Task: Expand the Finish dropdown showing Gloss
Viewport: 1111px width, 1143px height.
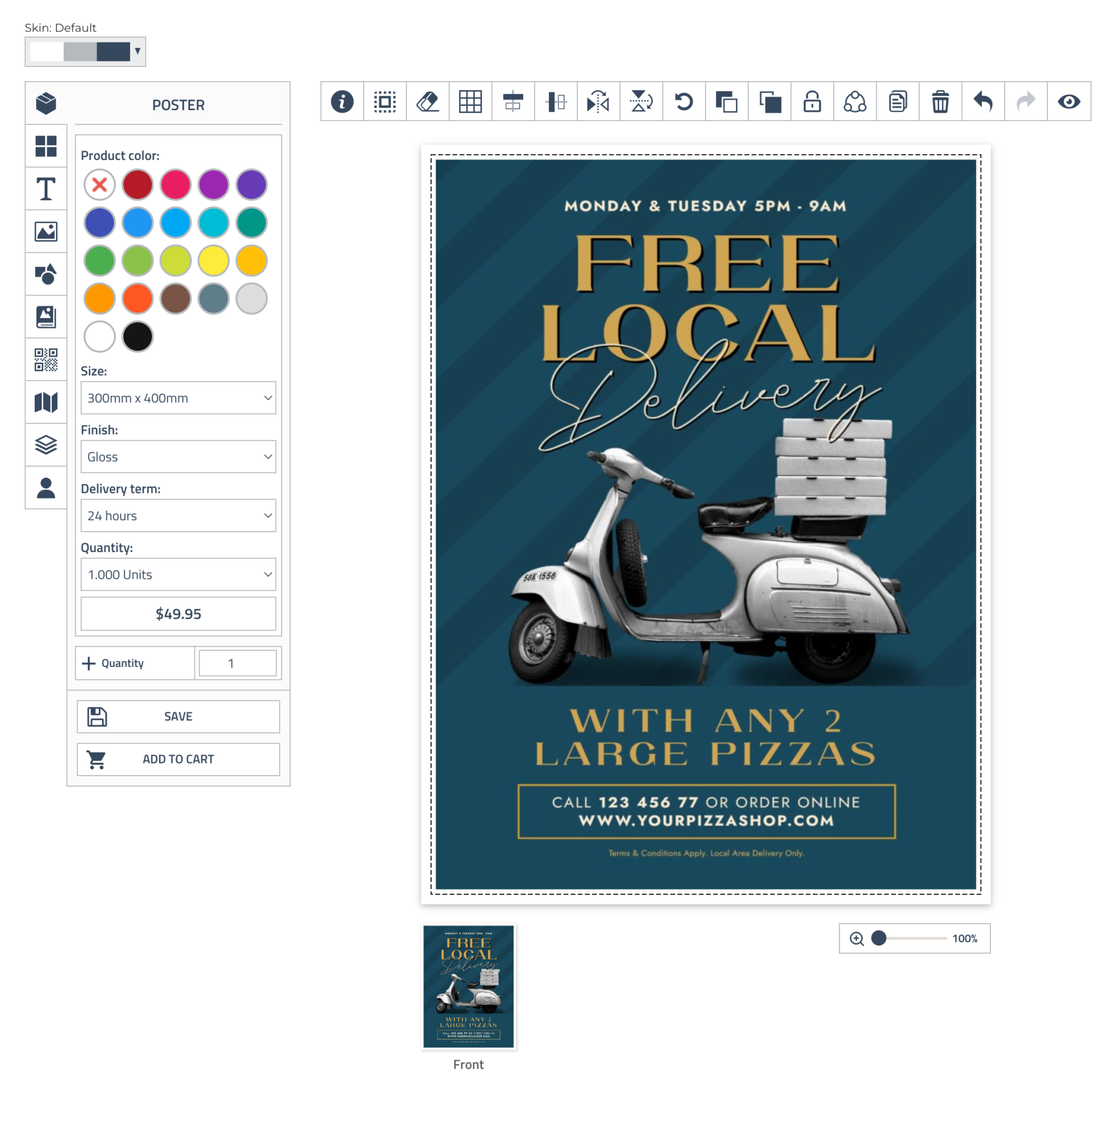Action: click(x=178, y=457)
